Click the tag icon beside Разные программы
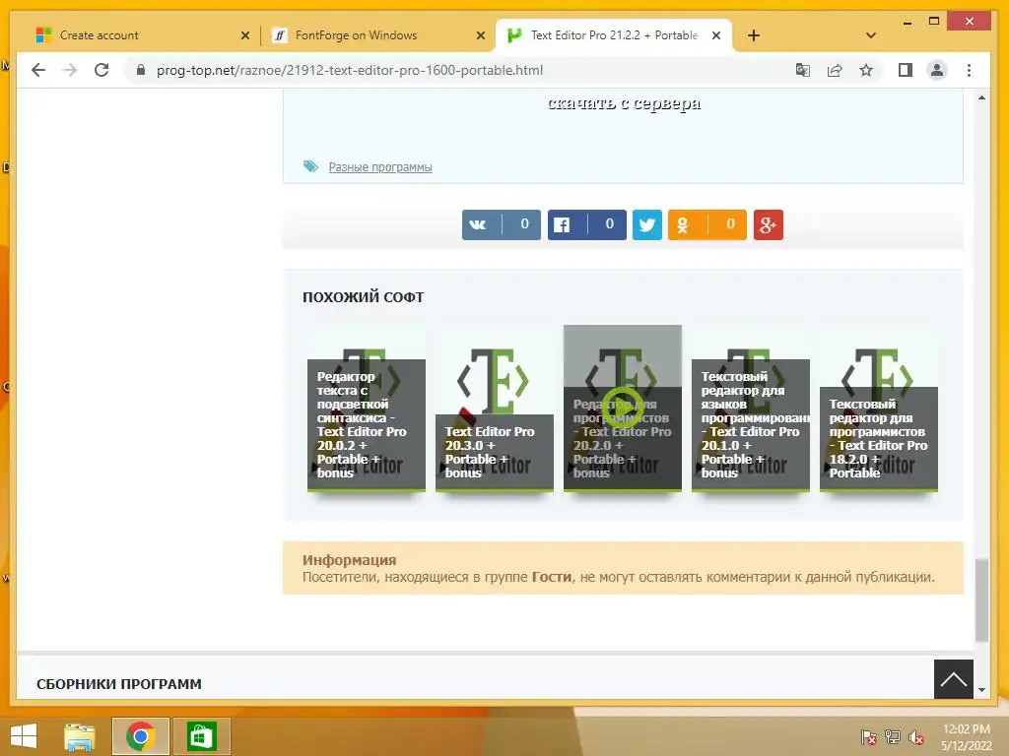The width and height of the screenshot is (1009, 756). click(310, 166)
